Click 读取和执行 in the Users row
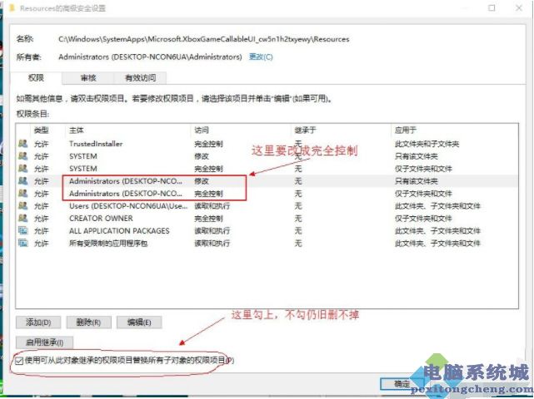Image resolution: width=534 pixels, height=399 pixels. coord(212,206)
